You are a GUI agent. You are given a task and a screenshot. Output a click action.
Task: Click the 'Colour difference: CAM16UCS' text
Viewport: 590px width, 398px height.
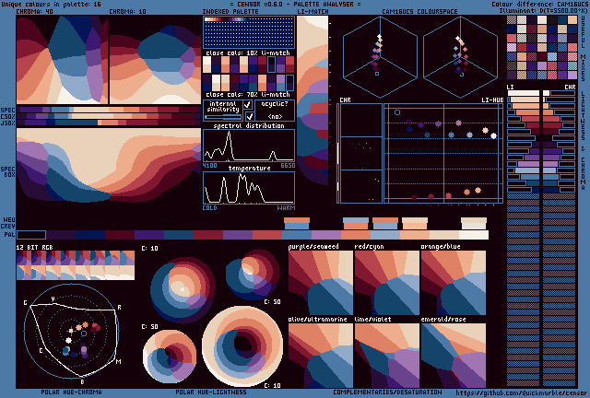pyautogui.click(x=539, y=4)
